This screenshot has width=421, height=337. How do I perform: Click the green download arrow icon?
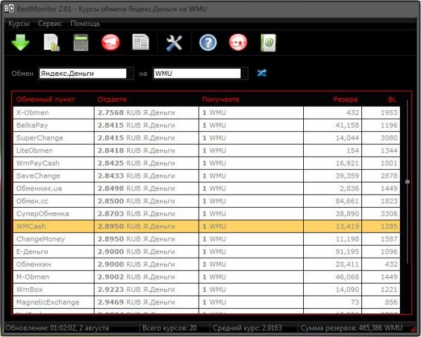20,42
